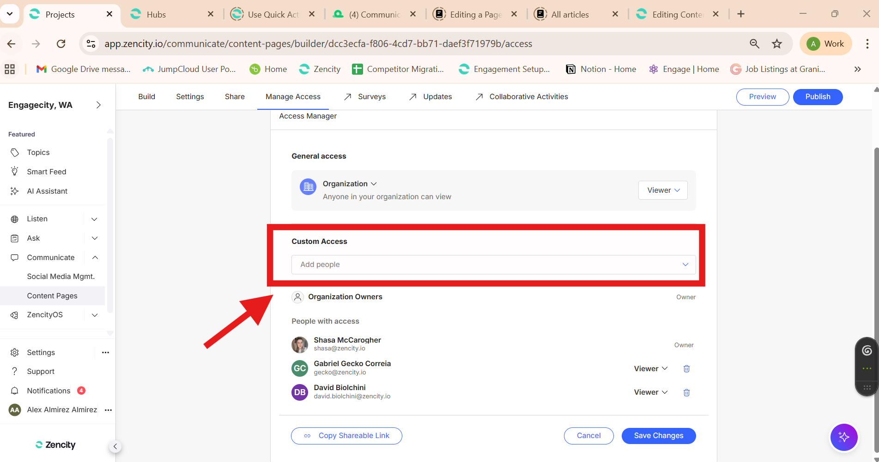The width and height of the screenshot is (879, 462).
Task: Expand the Organization general access selector
Action: [x=350, y=184]
